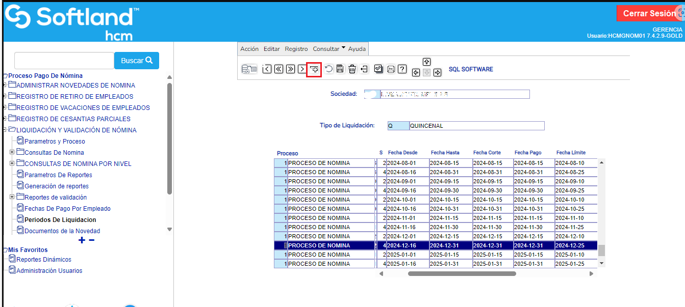The width and height of the screenshot is (685, 307).
Task: Jump using the single right-arrow record icon
Action: coord(302,69)
